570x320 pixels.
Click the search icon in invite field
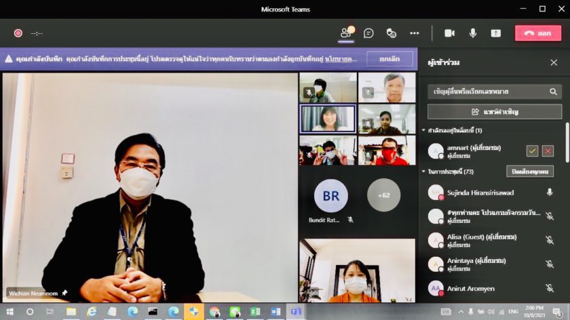click(x=553, y=92)
